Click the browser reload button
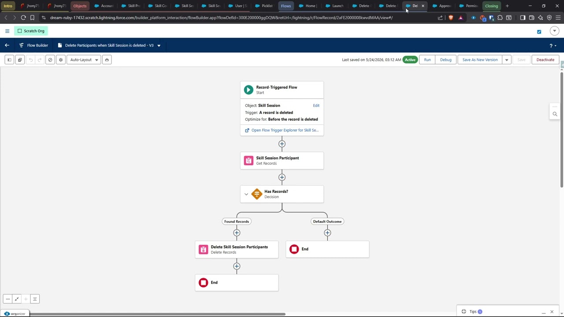This screenshot has height=317, width=564. click(23, 18)
